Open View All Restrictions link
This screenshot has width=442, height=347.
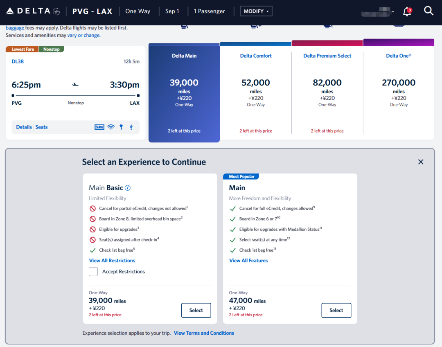click(x=112, y=261)
